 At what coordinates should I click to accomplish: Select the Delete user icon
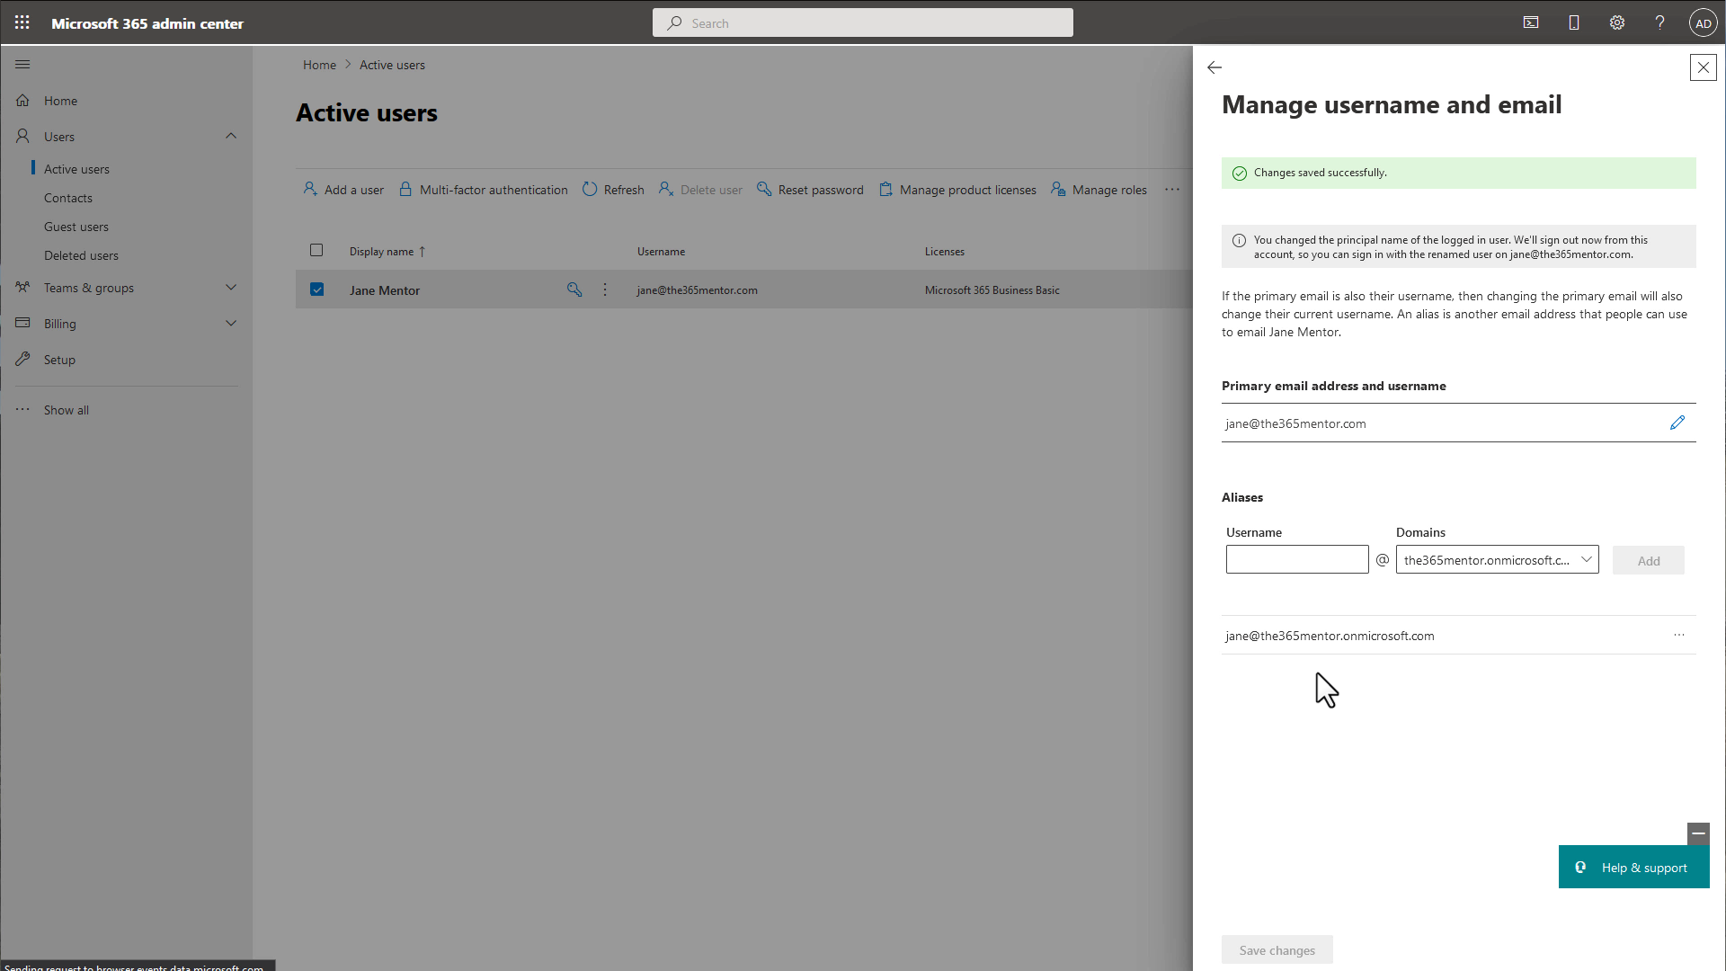[665, 190]
